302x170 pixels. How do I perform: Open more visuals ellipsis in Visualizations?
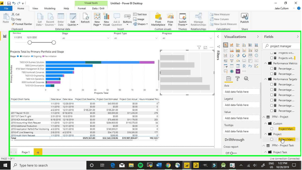click(x=244, y=71)
